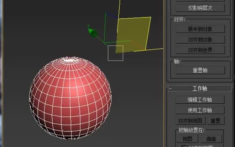
Task: Click the minus sign on 工作轴 rollout
Action: (x=171, y=89)
